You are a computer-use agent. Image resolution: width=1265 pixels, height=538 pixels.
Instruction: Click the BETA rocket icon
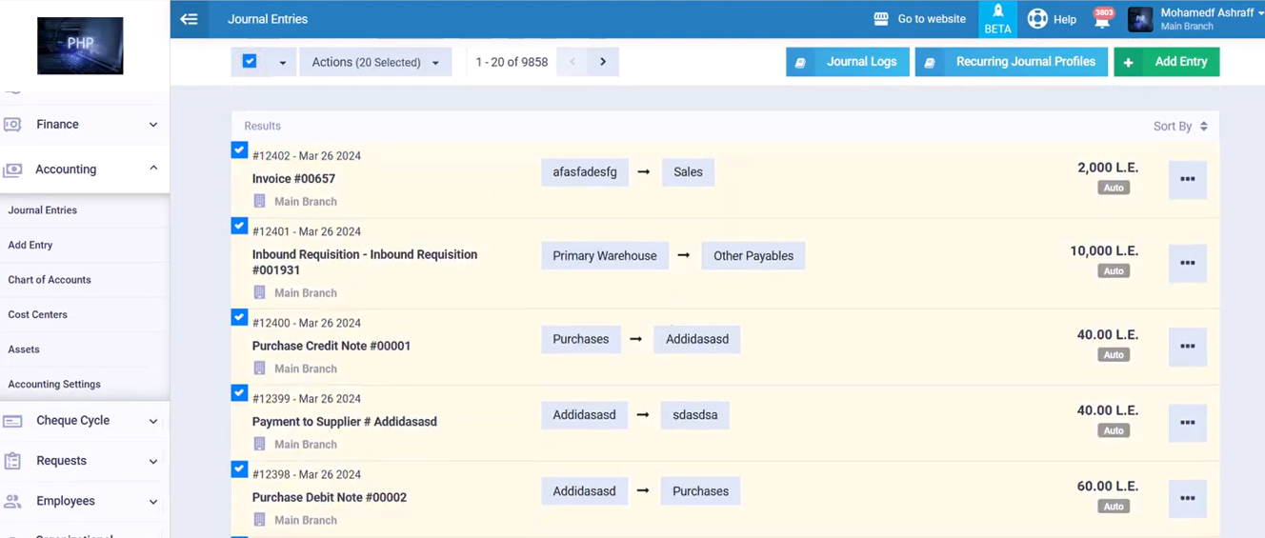coord(997,12)
